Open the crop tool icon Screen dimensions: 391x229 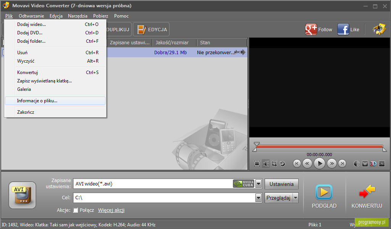[x=274, y=163]
